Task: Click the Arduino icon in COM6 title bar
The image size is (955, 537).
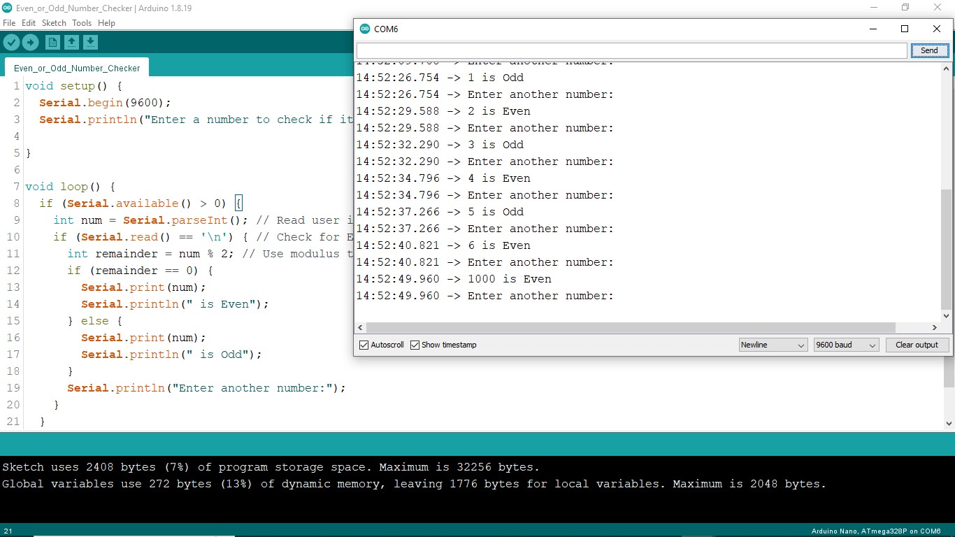Action: click(x=365, y=29)
